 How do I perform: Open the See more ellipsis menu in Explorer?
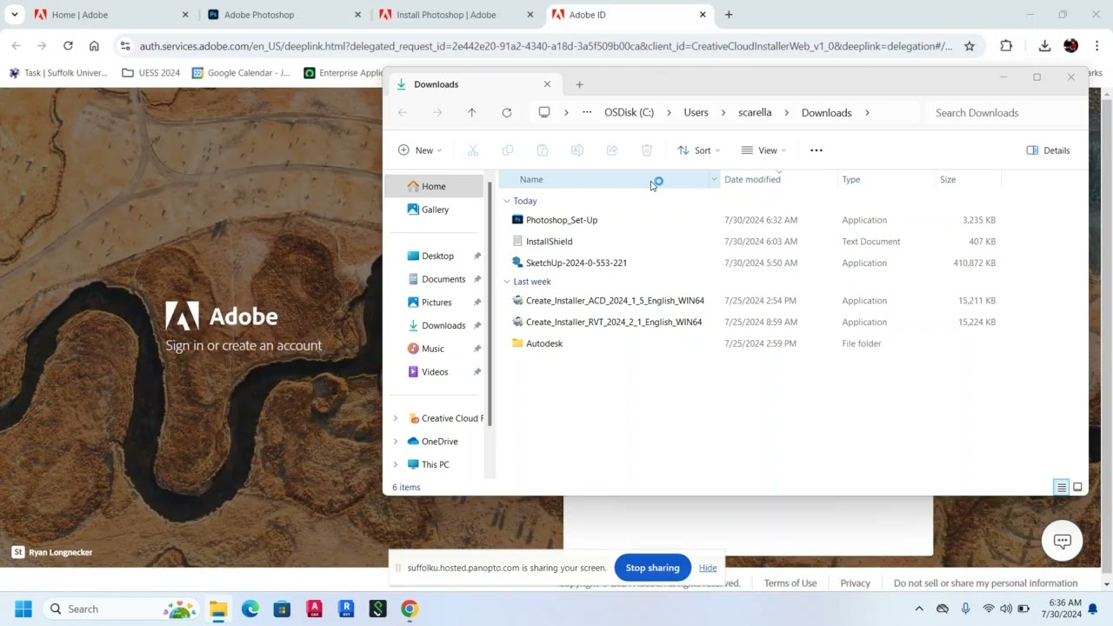click(x=816, y=150)
